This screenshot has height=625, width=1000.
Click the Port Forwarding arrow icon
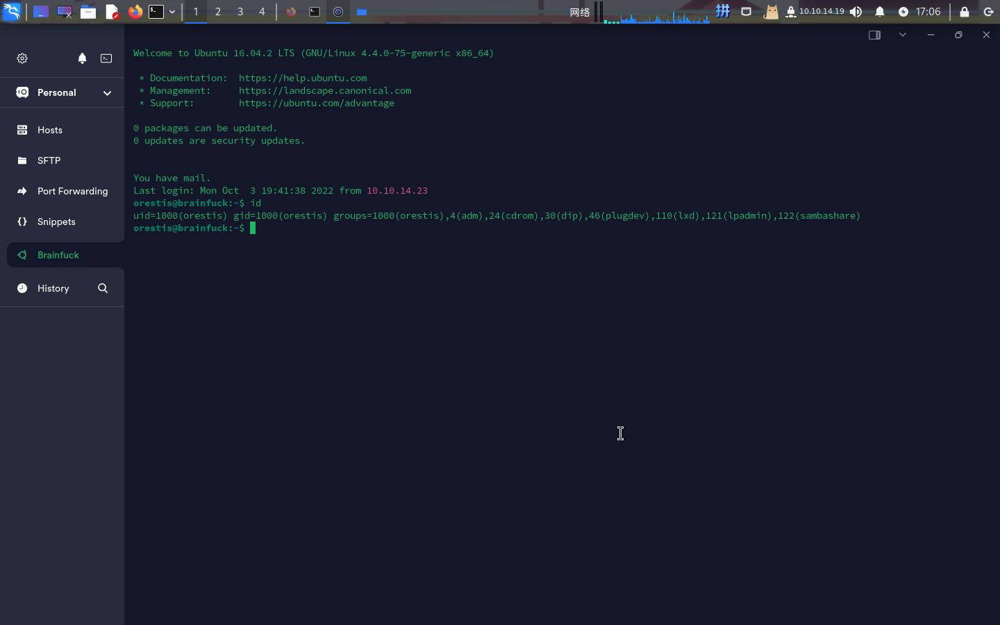pyautogui.click(x=22, y=191)
